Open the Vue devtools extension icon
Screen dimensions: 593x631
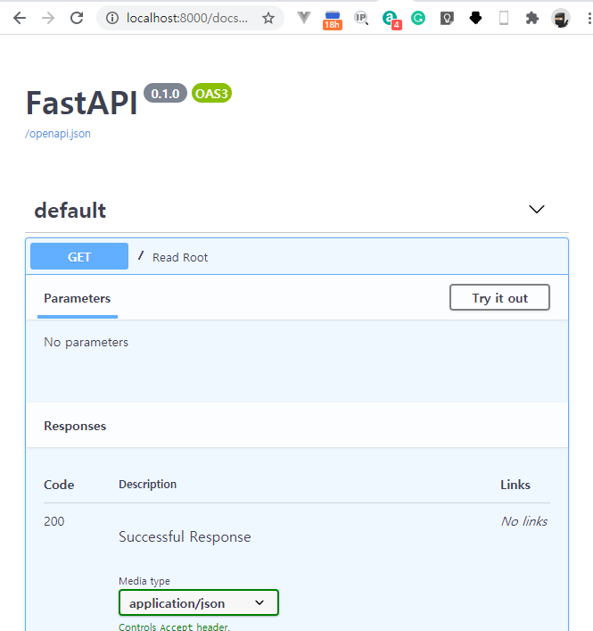304,18
